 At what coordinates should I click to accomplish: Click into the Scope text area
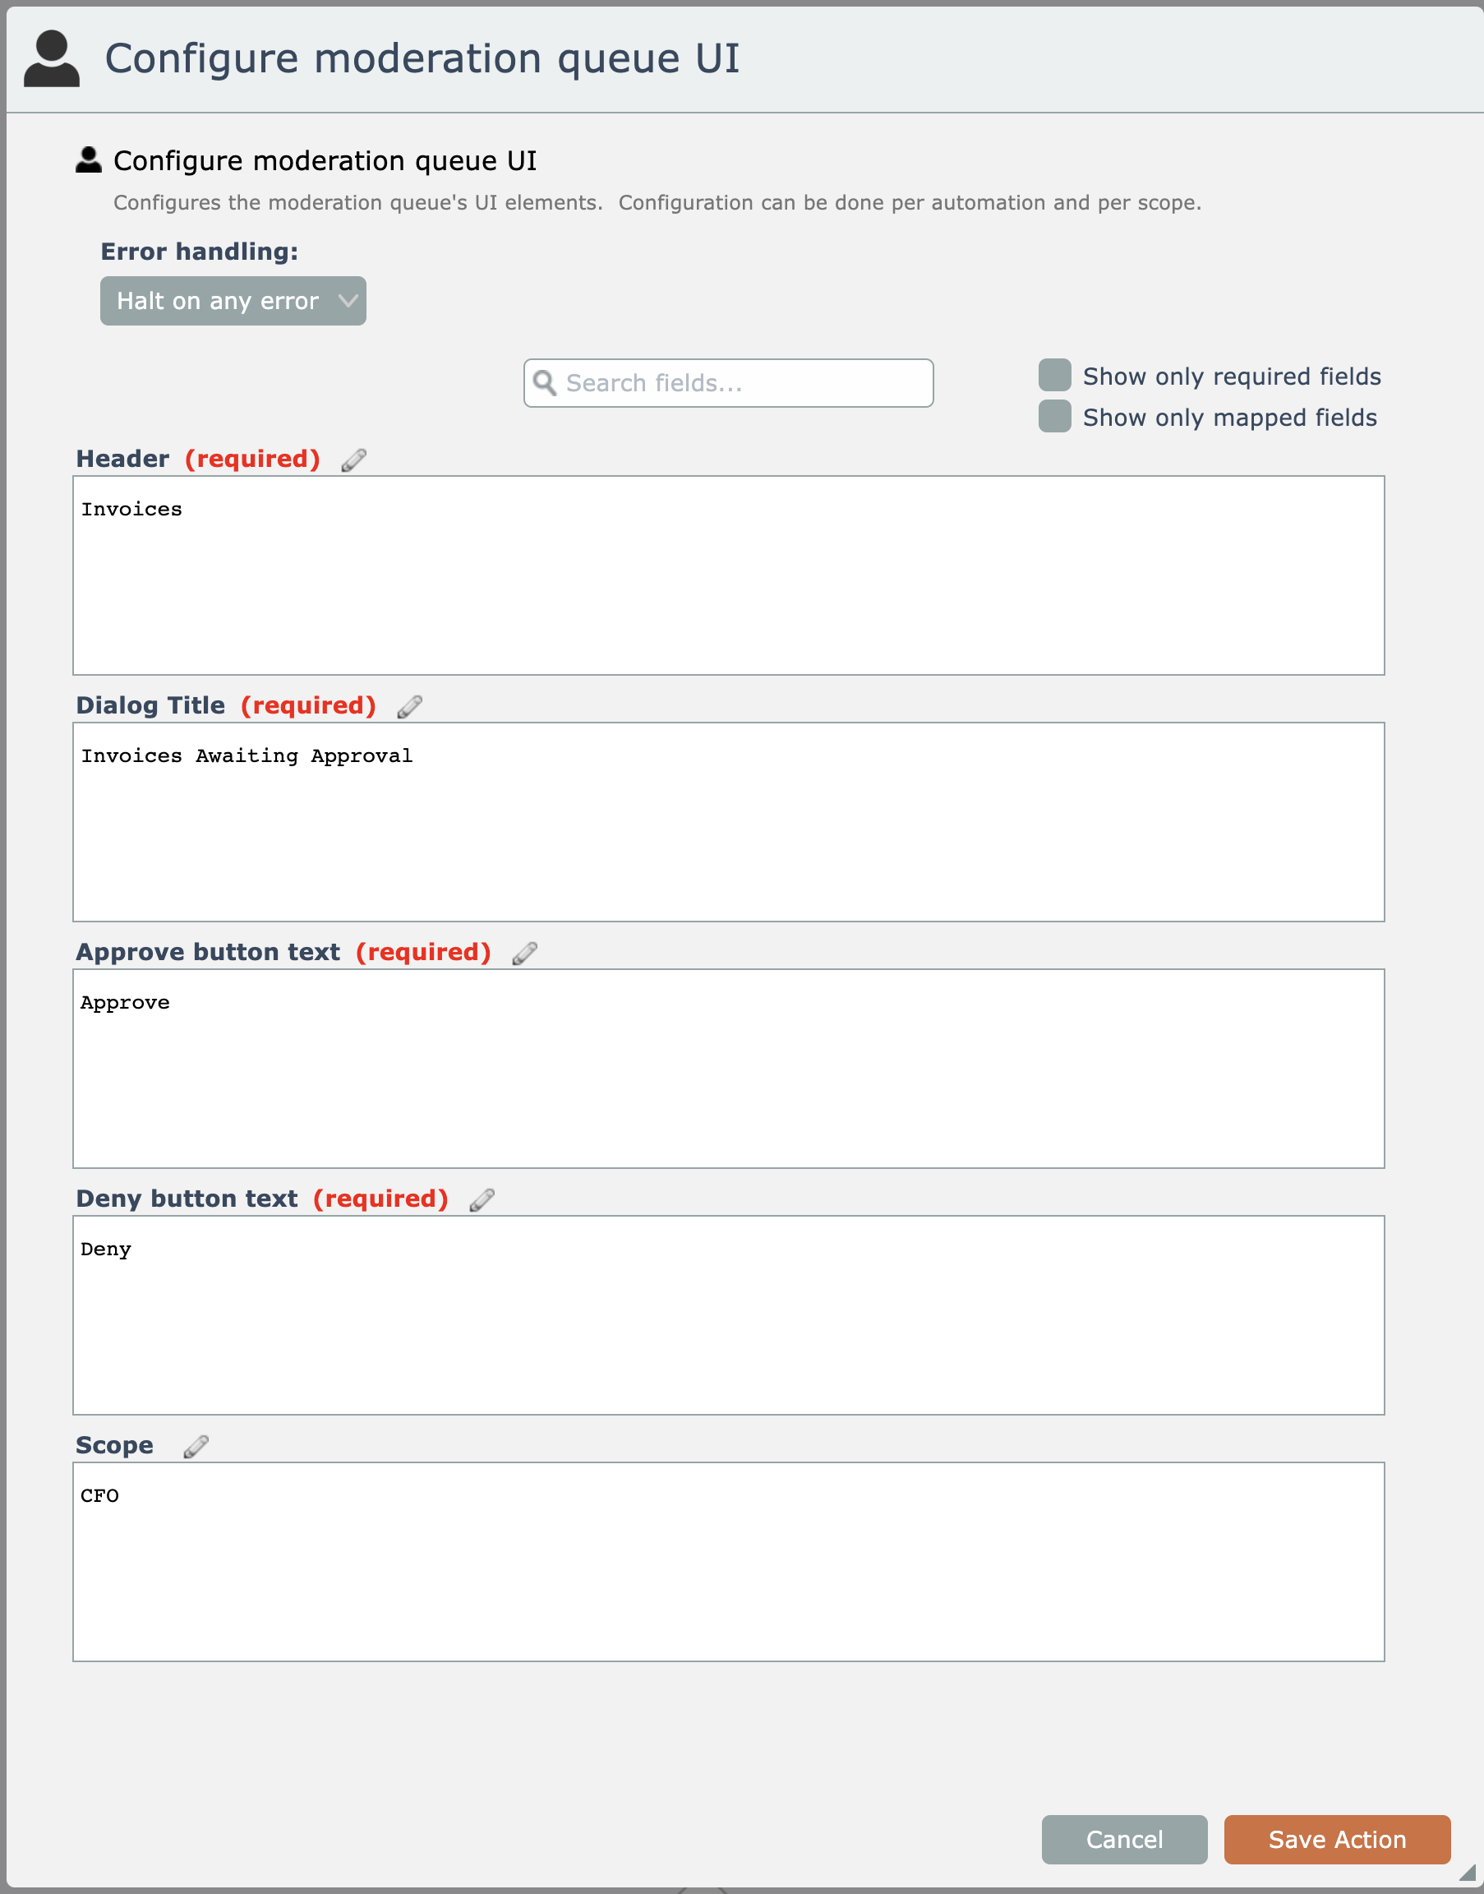click(728, 1562)
